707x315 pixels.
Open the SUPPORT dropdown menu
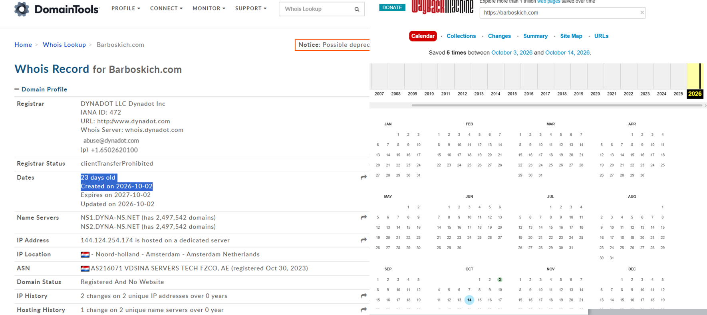(x=251, y=8)
